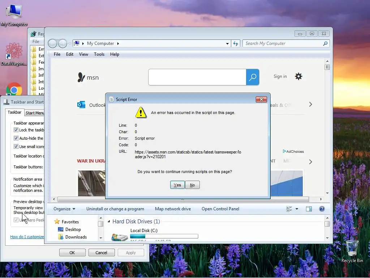
Task: Click the news image thumbnail under WAR IN UKRAINE
Action: [x=91, y=183]
